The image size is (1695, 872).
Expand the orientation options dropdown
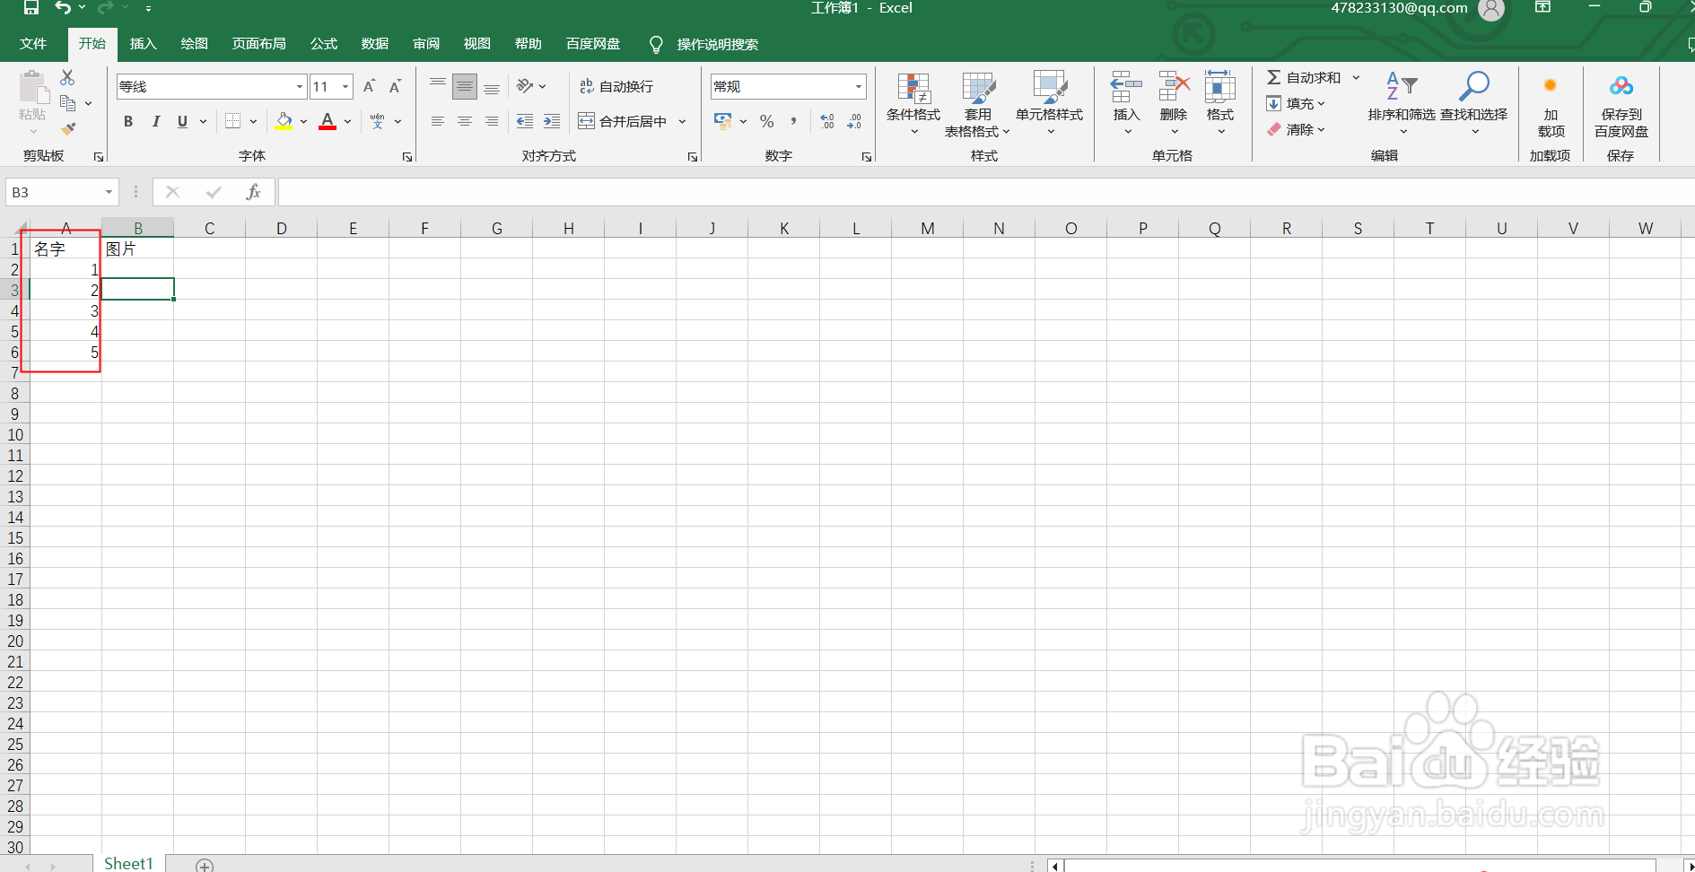(x=543, y=86)
